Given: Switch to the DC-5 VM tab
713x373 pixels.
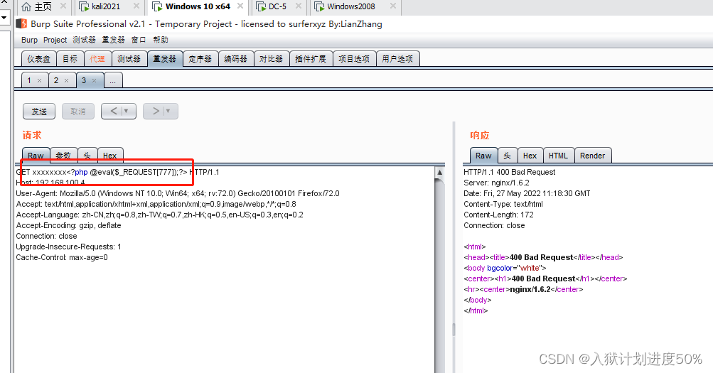Looking at the screenshot, I should coord(277,6).
